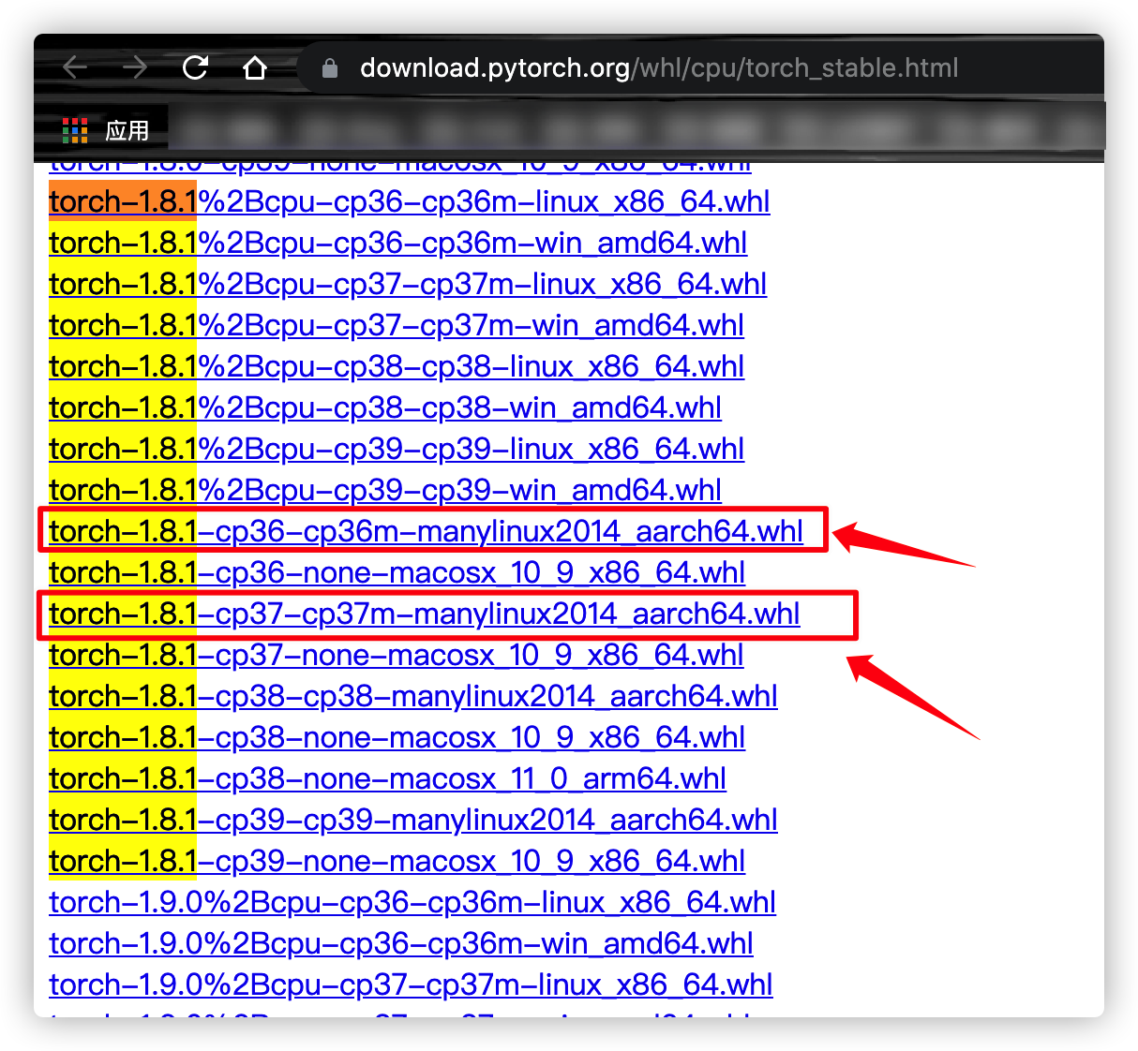Download torch-1.8.1+cpu cp36 linux_x86_64 wheel
The image size is (1138, 1051).
tap(410, 201)
